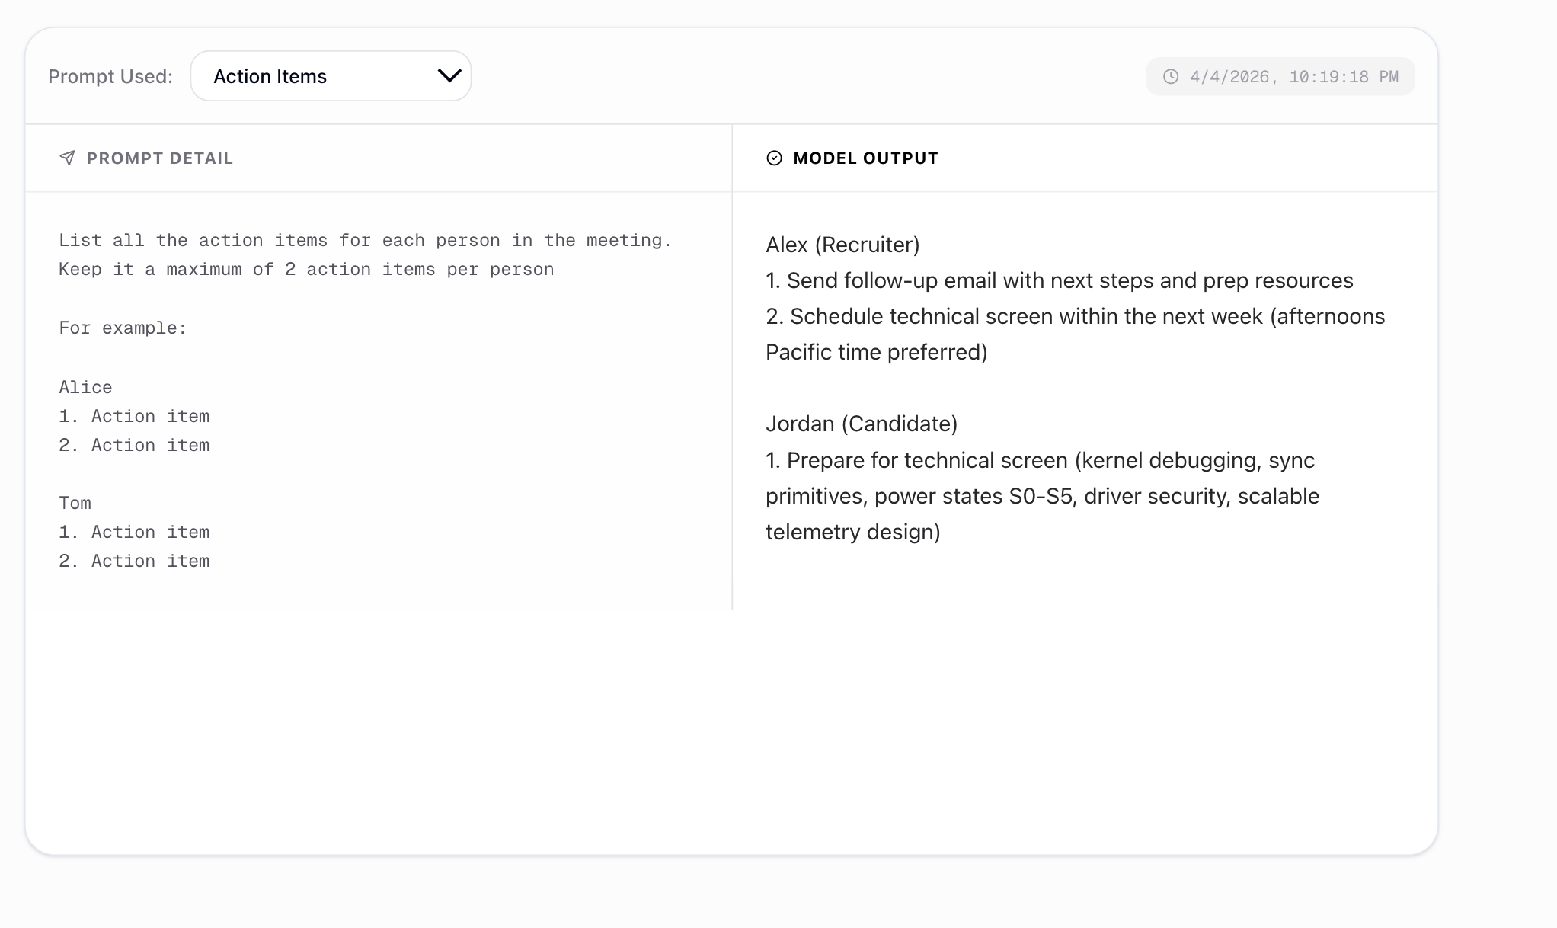Click the dropdown chevron arrow
The image size is (1557, 928).
click(449, 75)
